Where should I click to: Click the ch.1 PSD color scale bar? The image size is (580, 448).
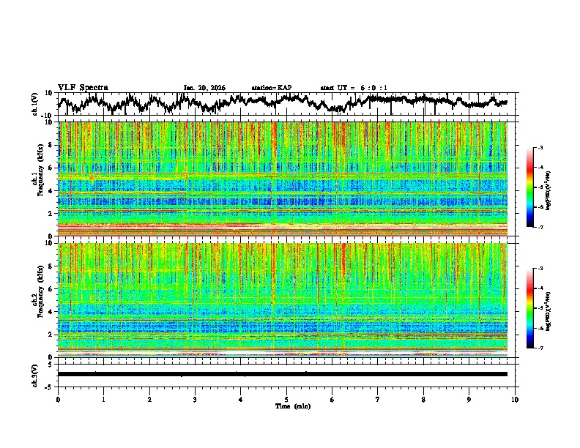point(530,187)
